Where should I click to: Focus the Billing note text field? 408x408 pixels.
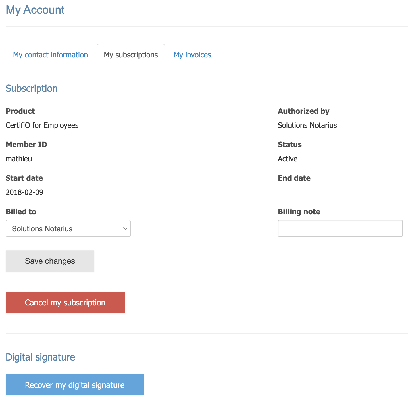[x=340, y=229]
